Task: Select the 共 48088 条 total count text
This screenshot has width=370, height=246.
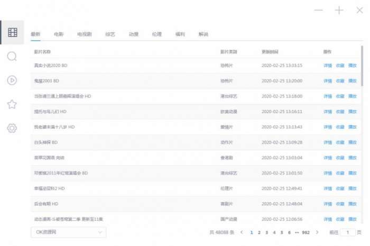Action: (222, 233)
